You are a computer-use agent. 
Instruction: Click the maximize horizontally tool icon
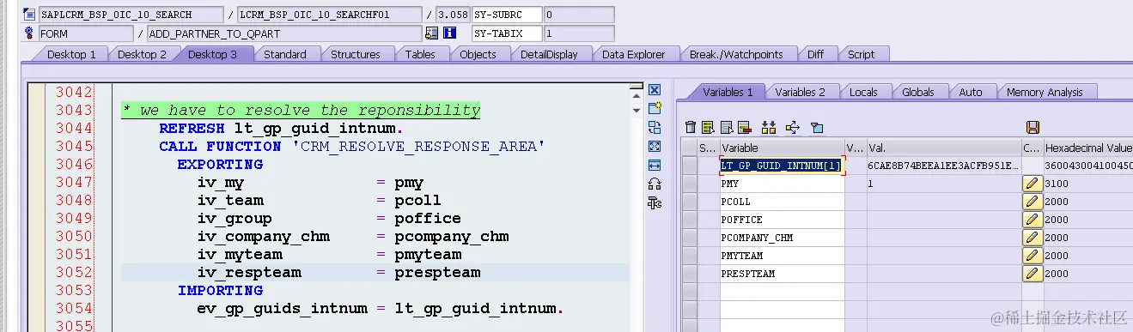tap(655, 166)
